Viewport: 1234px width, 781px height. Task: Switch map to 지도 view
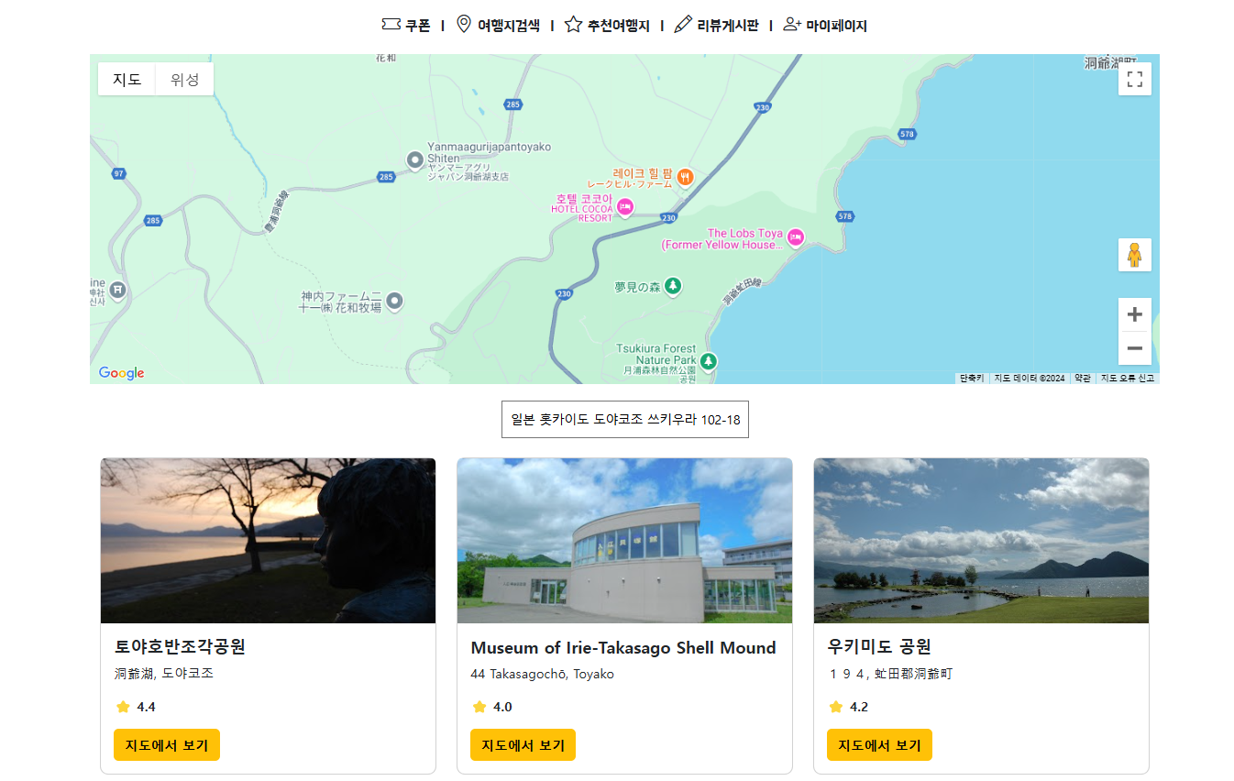pyautogui.click(x=127, y=80)
